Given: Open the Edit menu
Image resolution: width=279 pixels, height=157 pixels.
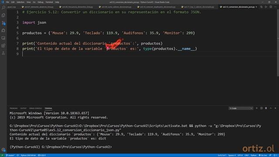Looking at the screenshot, I should coord(13,2).
